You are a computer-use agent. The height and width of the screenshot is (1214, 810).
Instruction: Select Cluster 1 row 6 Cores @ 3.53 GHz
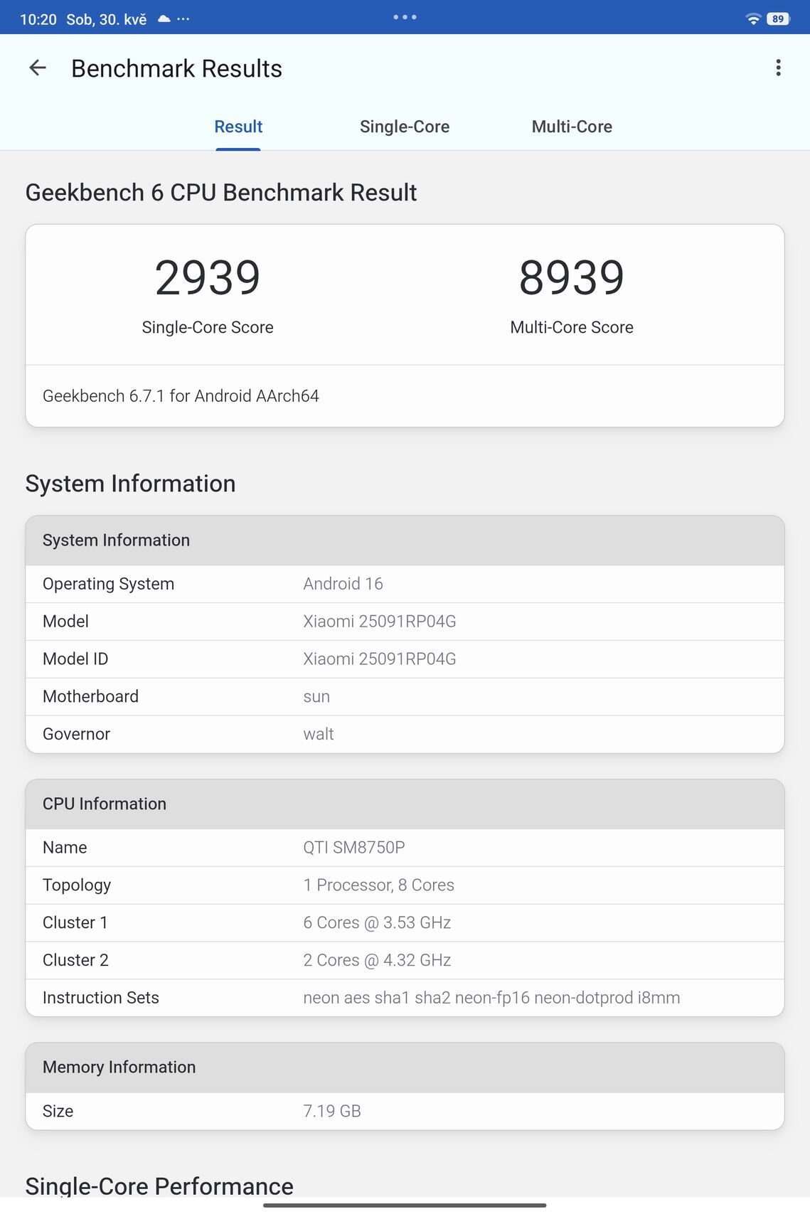tap(405, 923)
